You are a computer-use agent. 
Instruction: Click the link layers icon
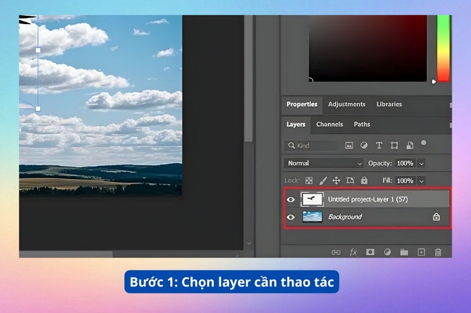click(x=336, y=252)
